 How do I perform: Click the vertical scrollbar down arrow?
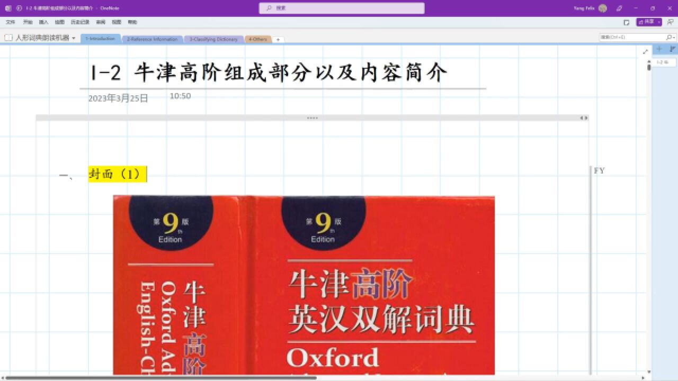click(649, 372)
